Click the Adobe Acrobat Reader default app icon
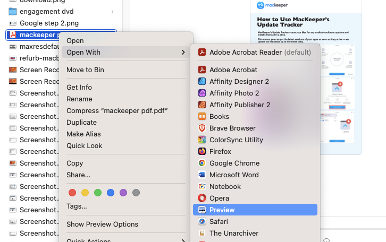Viewport: 386px width, 242px height. tap(202, 52)
